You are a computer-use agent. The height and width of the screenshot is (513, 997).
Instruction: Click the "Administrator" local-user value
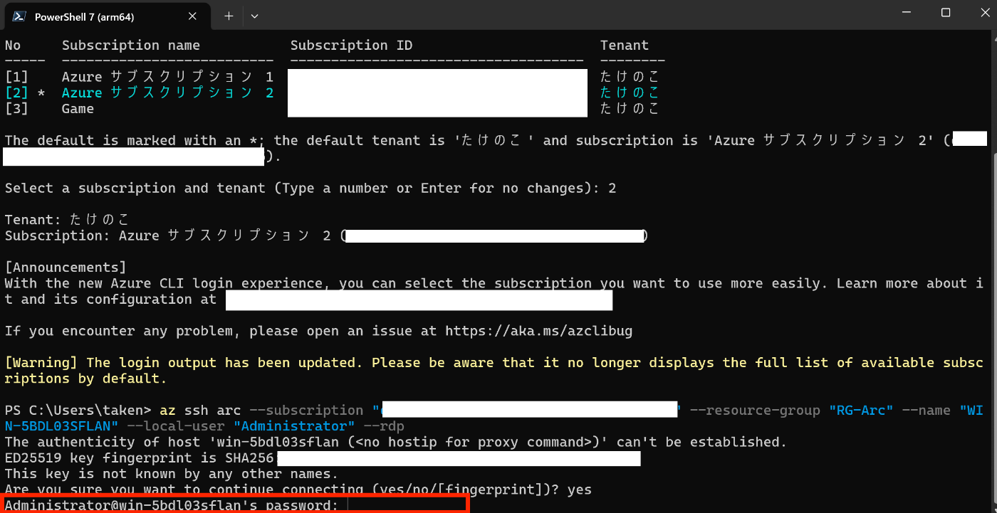(294, 426)
